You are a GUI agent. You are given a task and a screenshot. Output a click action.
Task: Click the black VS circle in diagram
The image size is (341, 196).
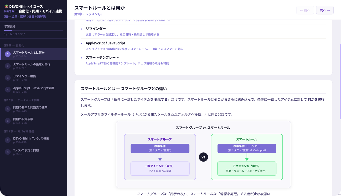[x=203, y=157]
